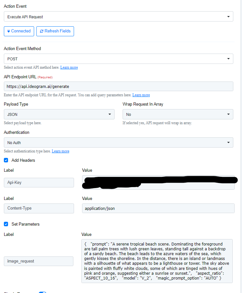
Task: Click the Refresh Fields button
Action: (55, 31)
